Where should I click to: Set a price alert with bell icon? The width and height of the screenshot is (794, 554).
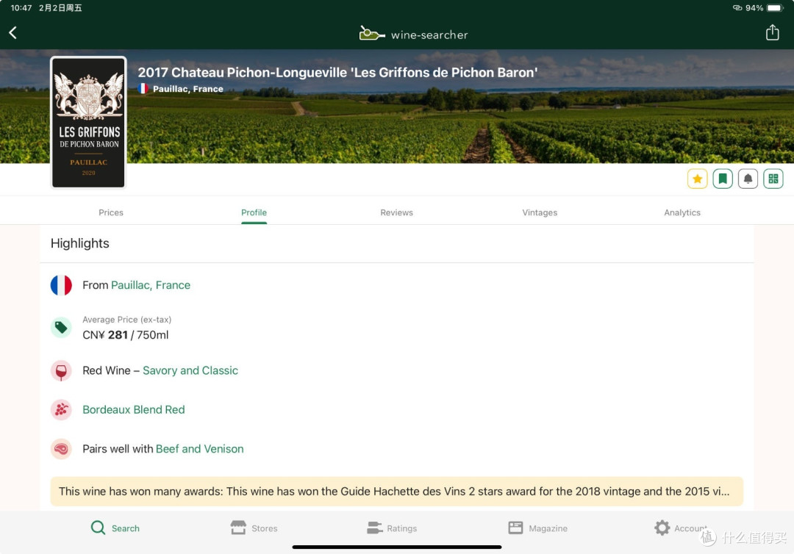pos(748,179)
